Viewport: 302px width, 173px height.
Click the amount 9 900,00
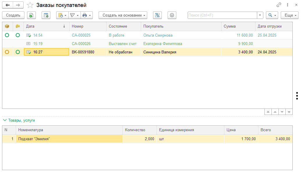[x=246, y=44]
